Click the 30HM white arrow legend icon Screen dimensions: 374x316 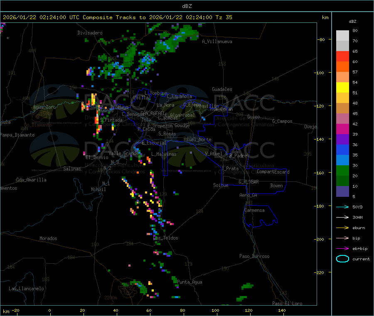342,217
